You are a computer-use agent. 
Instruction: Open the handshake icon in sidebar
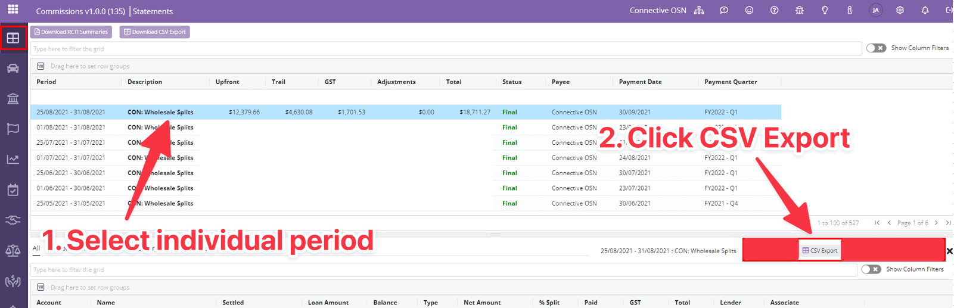(x=13, y=220)
